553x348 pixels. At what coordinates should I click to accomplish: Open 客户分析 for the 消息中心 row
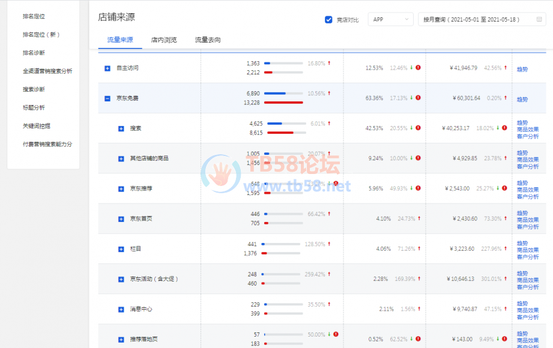tap(528, 317)
